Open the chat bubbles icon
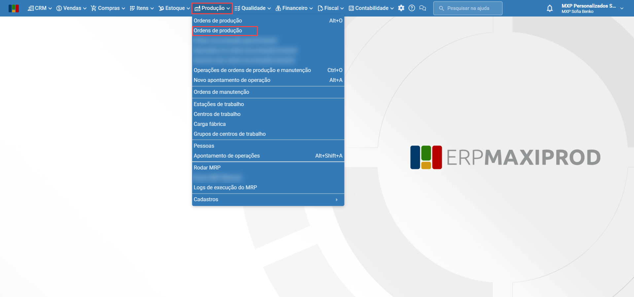The height and width of the screenshot is (297, 634). point(423,8)
